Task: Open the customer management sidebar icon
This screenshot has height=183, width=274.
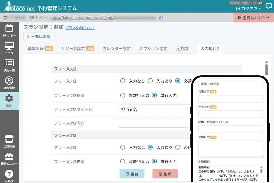Action: pos(9,83)
